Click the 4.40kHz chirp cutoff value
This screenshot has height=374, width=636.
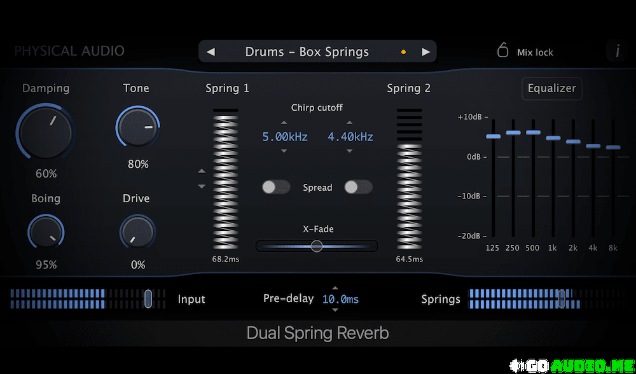click(350, 137)
